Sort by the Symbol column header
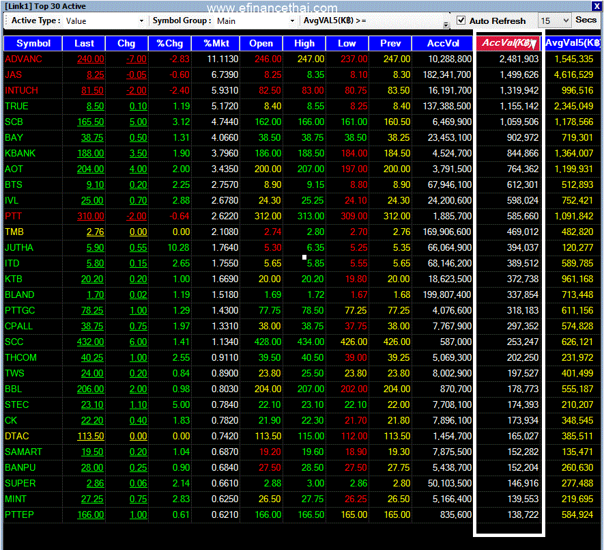 pos(33,43)
